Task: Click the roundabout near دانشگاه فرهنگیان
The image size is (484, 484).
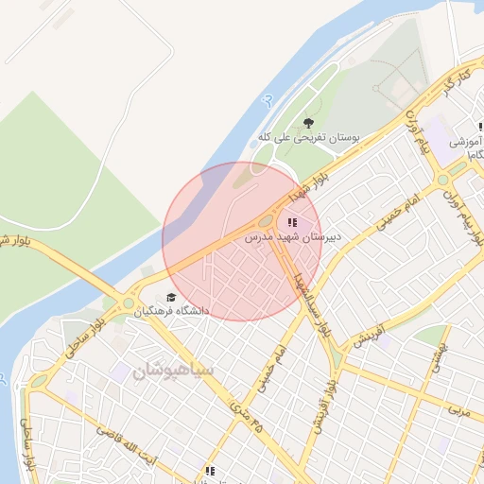Action: point(129,303)
